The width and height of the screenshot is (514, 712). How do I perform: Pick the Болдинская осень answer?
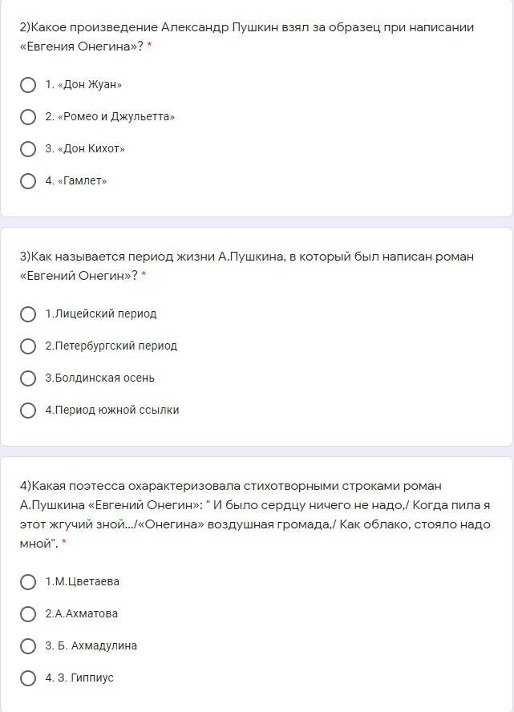pyautogui.click(x=28, y=378)
